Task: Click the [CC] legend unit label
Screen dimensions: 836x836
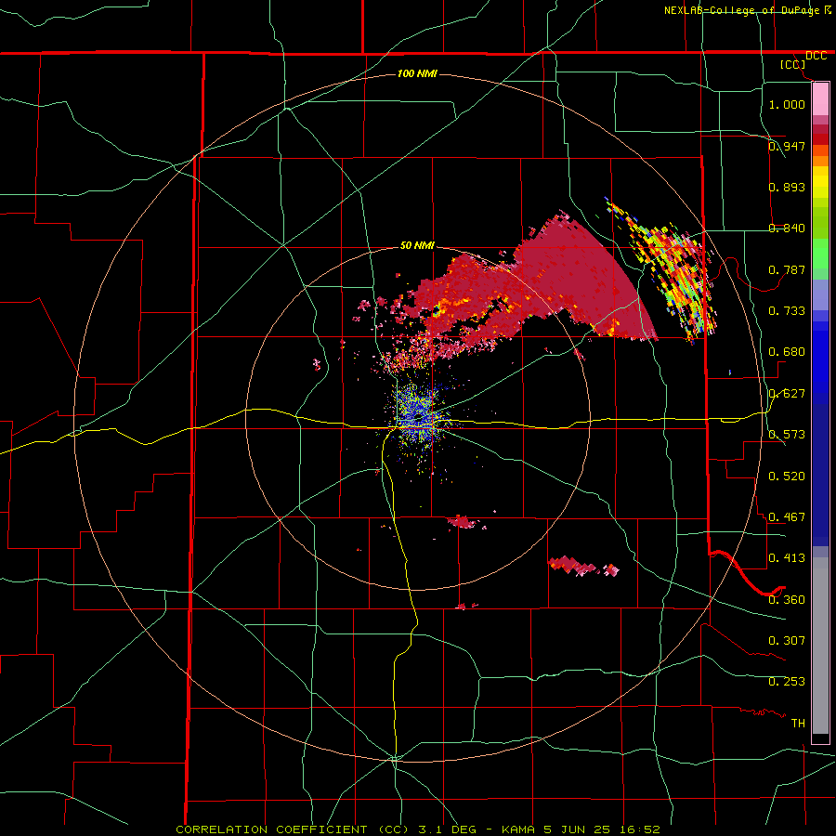Action: pos(793,64)
